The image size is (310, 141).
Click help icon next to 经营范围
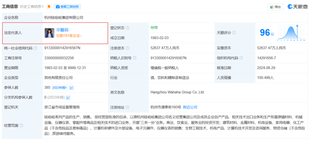click(21, 125)
